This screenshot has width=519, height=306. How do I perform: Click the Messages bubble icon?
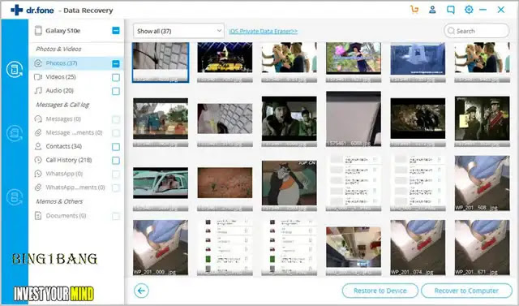tap(38, 119)
